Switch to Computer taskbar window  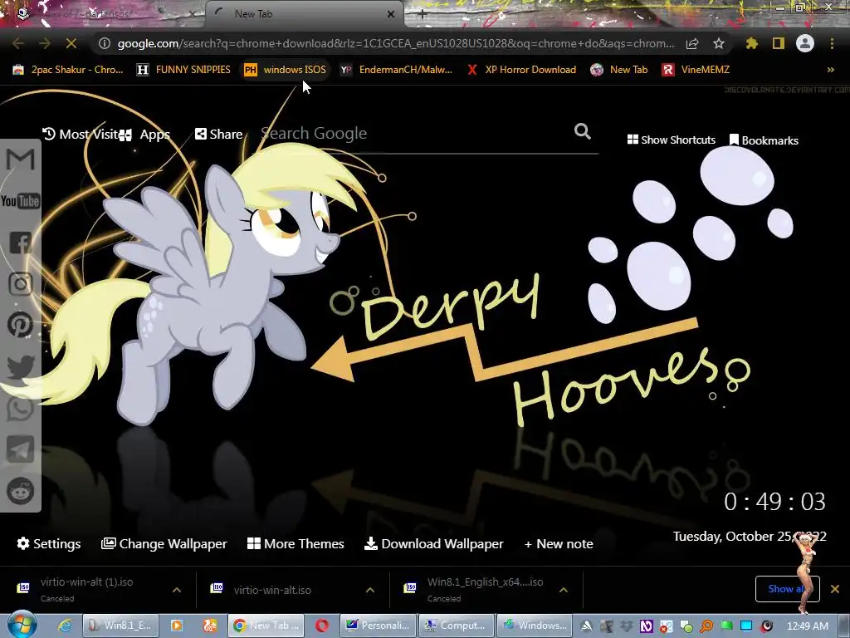(457, 626)
